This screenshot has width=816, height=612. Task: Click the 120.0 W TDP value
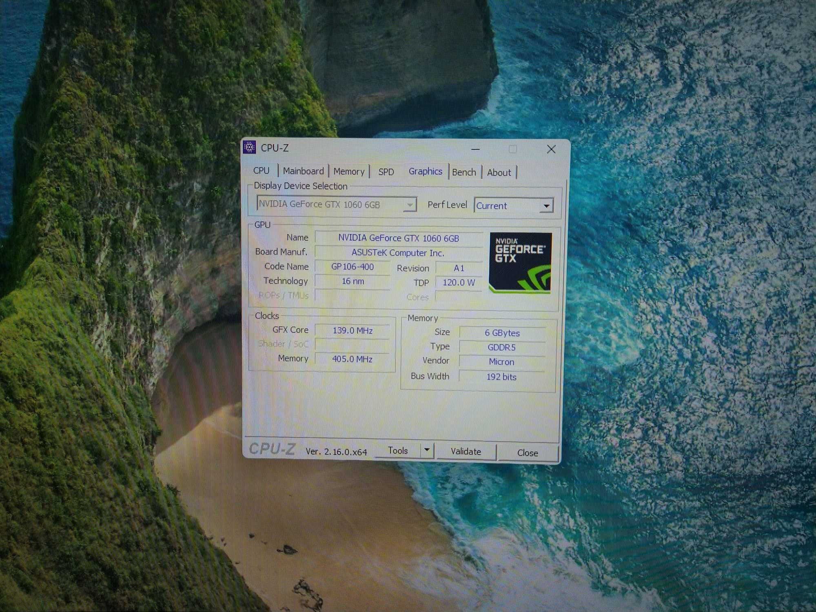coord(459,282)
